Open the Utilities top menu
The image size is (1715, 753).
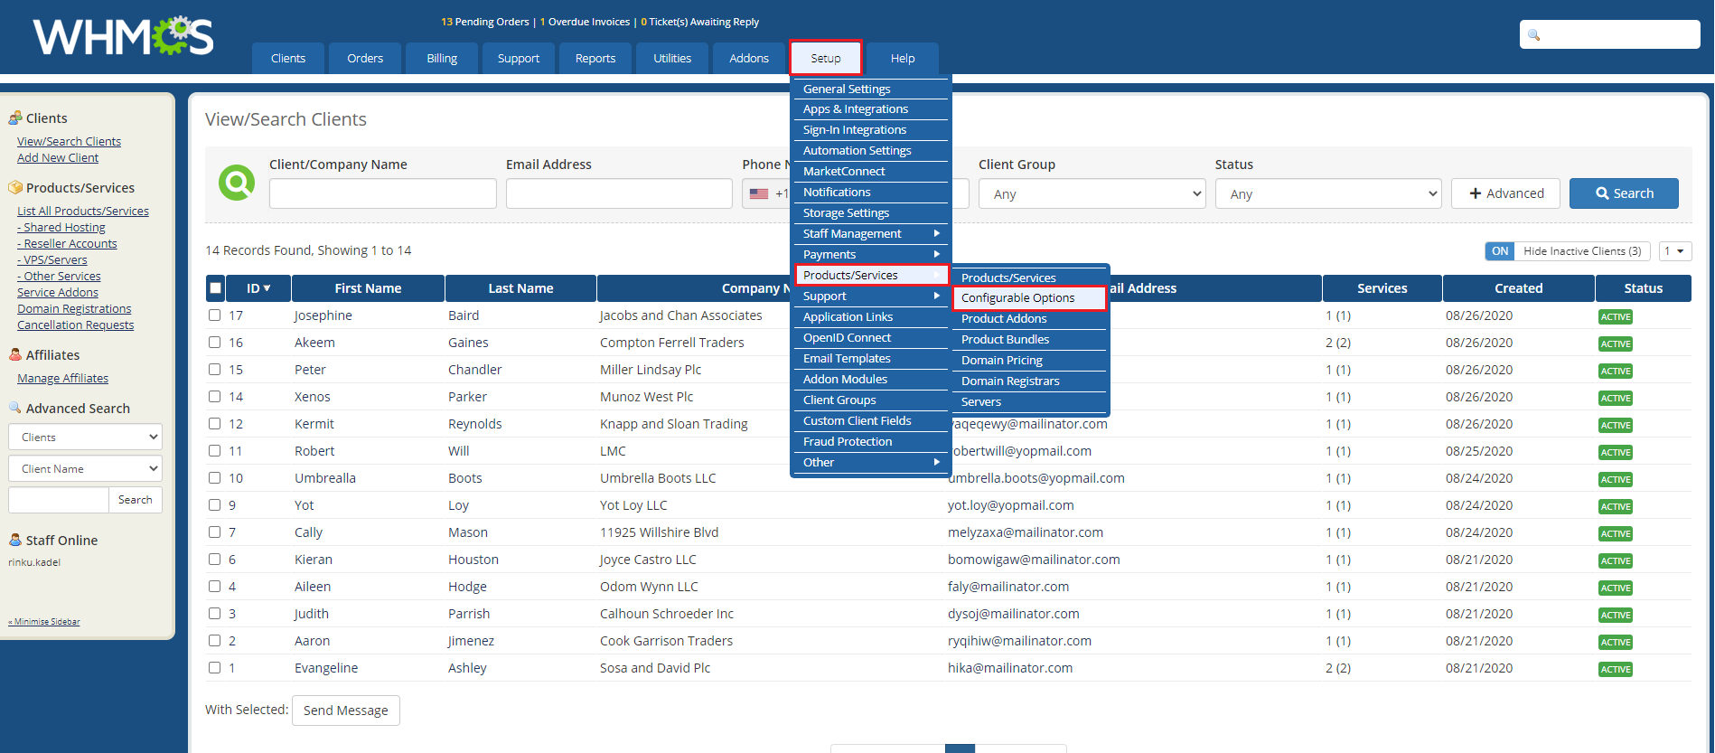[x=672, y=58]
